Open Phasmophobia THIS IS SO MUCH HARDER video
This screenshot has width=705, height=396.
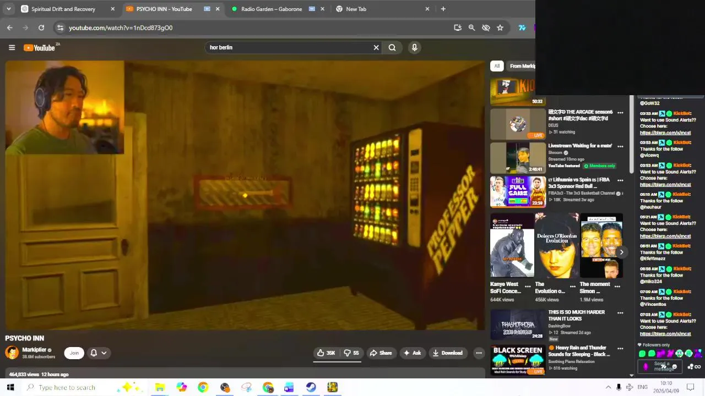point(518,324)
